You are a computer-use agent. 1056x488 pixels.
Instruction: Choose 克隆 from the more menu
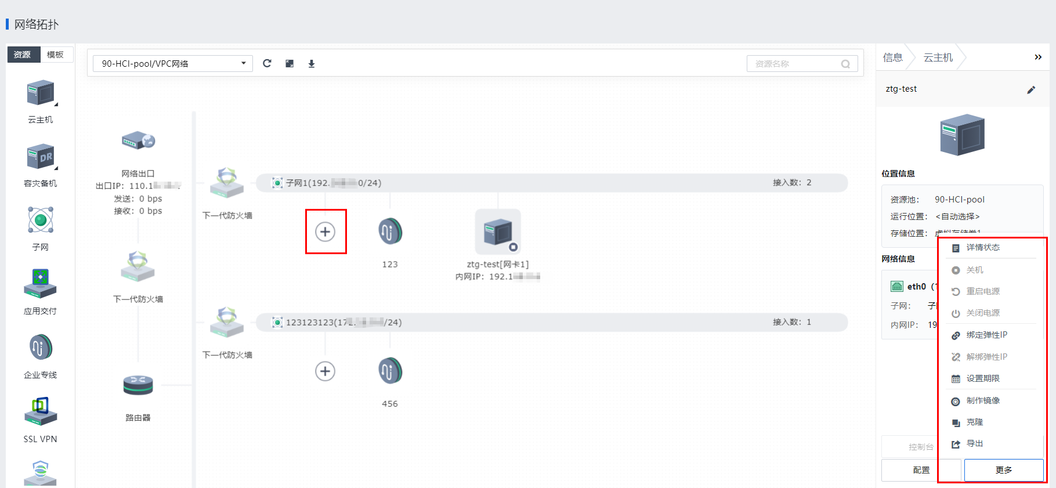975,422
